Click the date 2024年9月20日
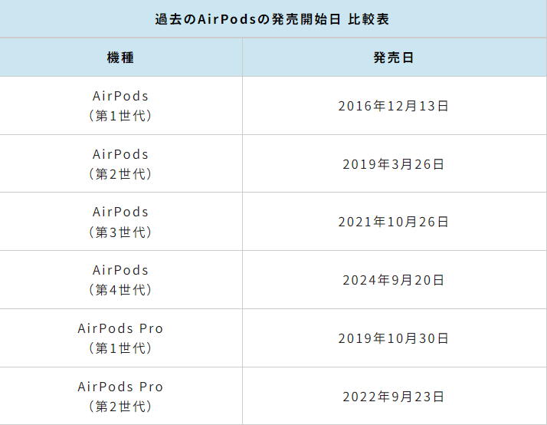Image resolution: width=547 pixels, height=425 pixels. pos(394,280)
